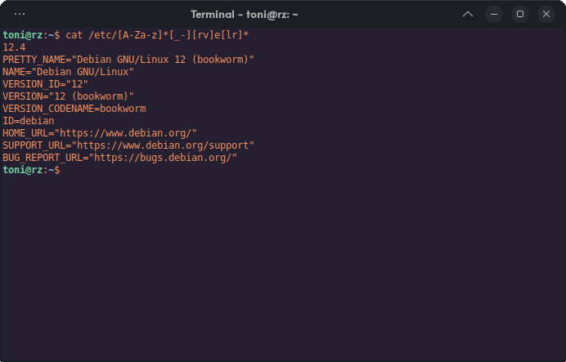Click the 'Terminal - toni@rz: ~' title text

[x=245, y=15]
